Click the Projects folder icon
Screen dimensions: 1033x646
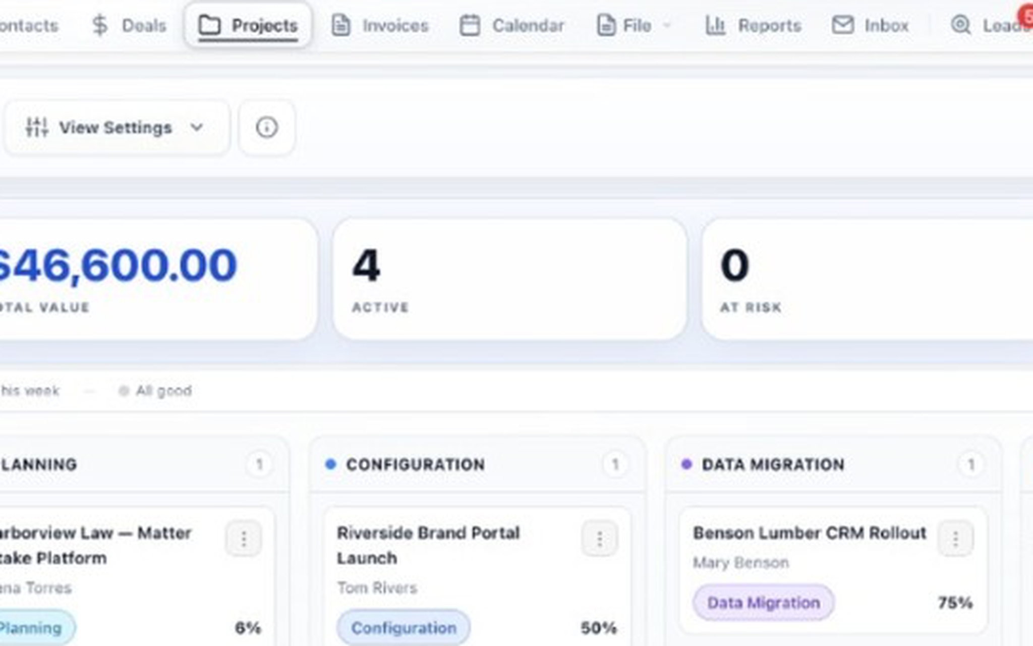tap(209, 25)
